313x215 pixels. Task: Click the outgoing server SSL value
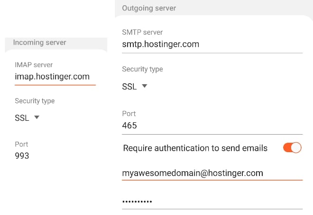(129, 87)
